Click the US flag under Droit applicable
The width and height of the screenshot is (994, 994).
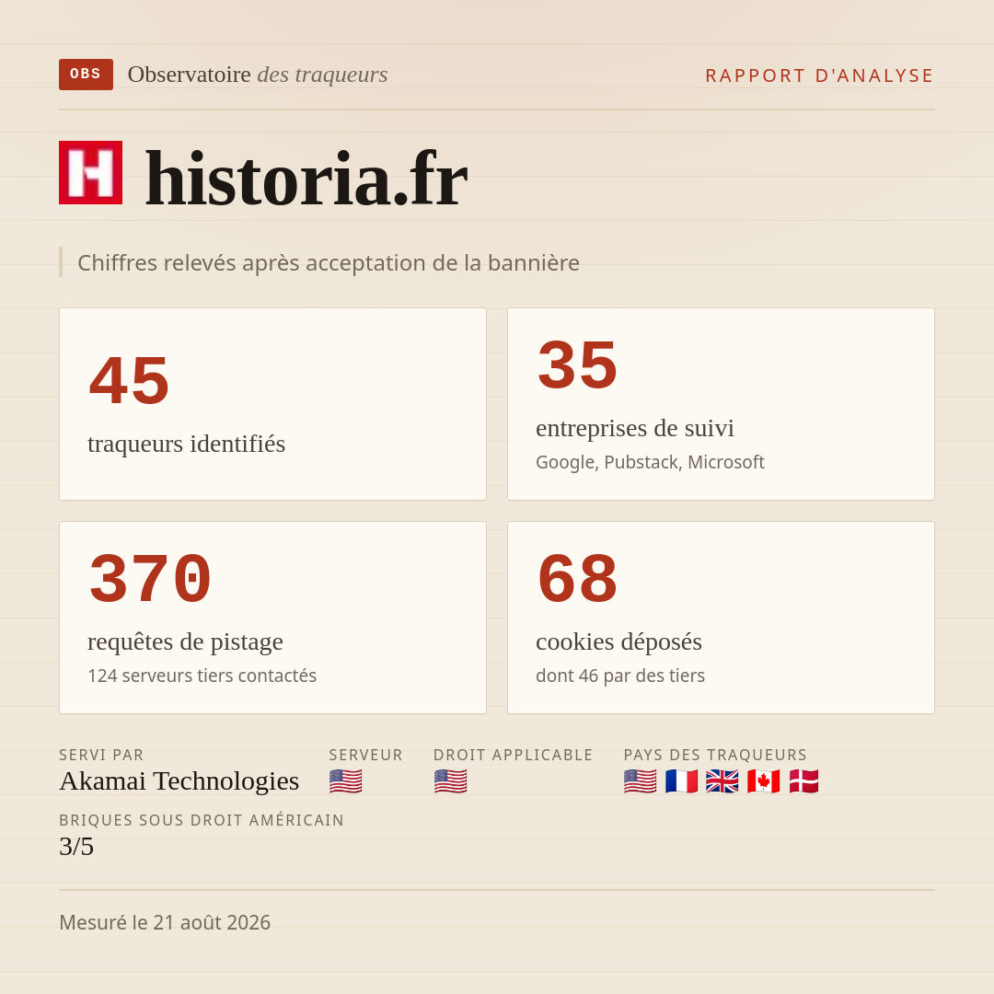[x=451, y=781]
